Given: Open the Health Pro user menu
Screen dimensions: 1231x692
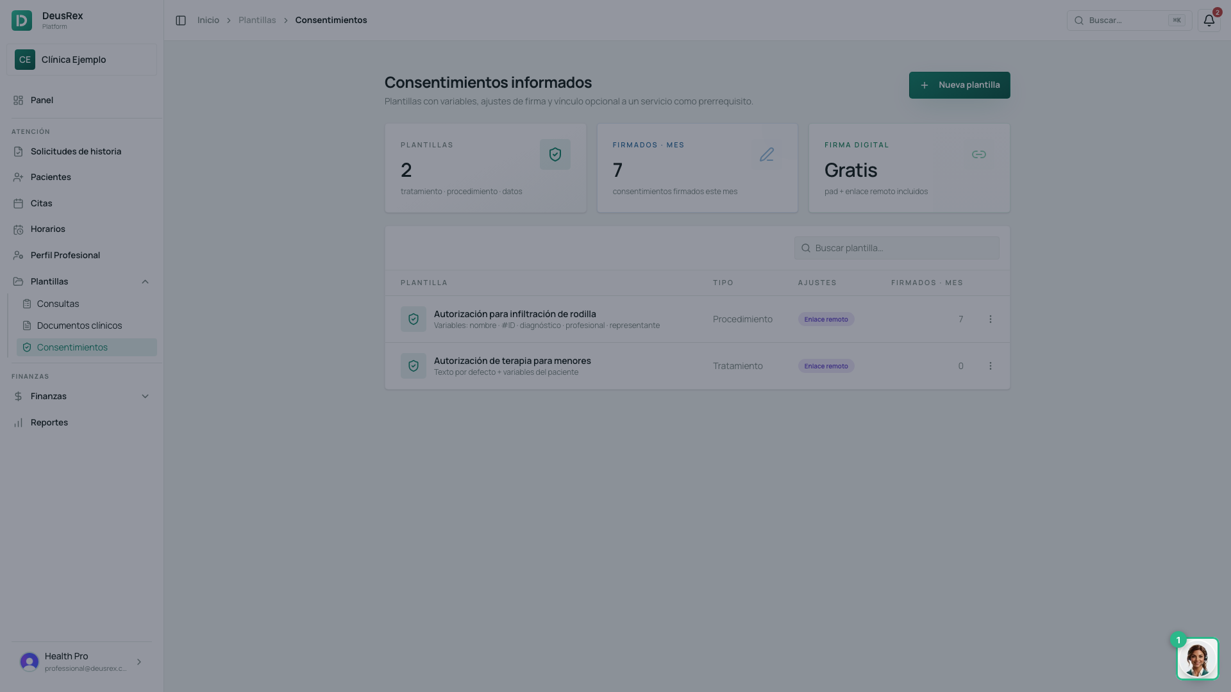Looking at the screenshot, I should click(81, 662).
